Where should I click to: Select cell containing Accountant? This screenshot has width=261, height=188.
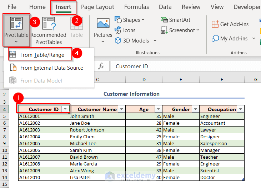pos(222,123)
